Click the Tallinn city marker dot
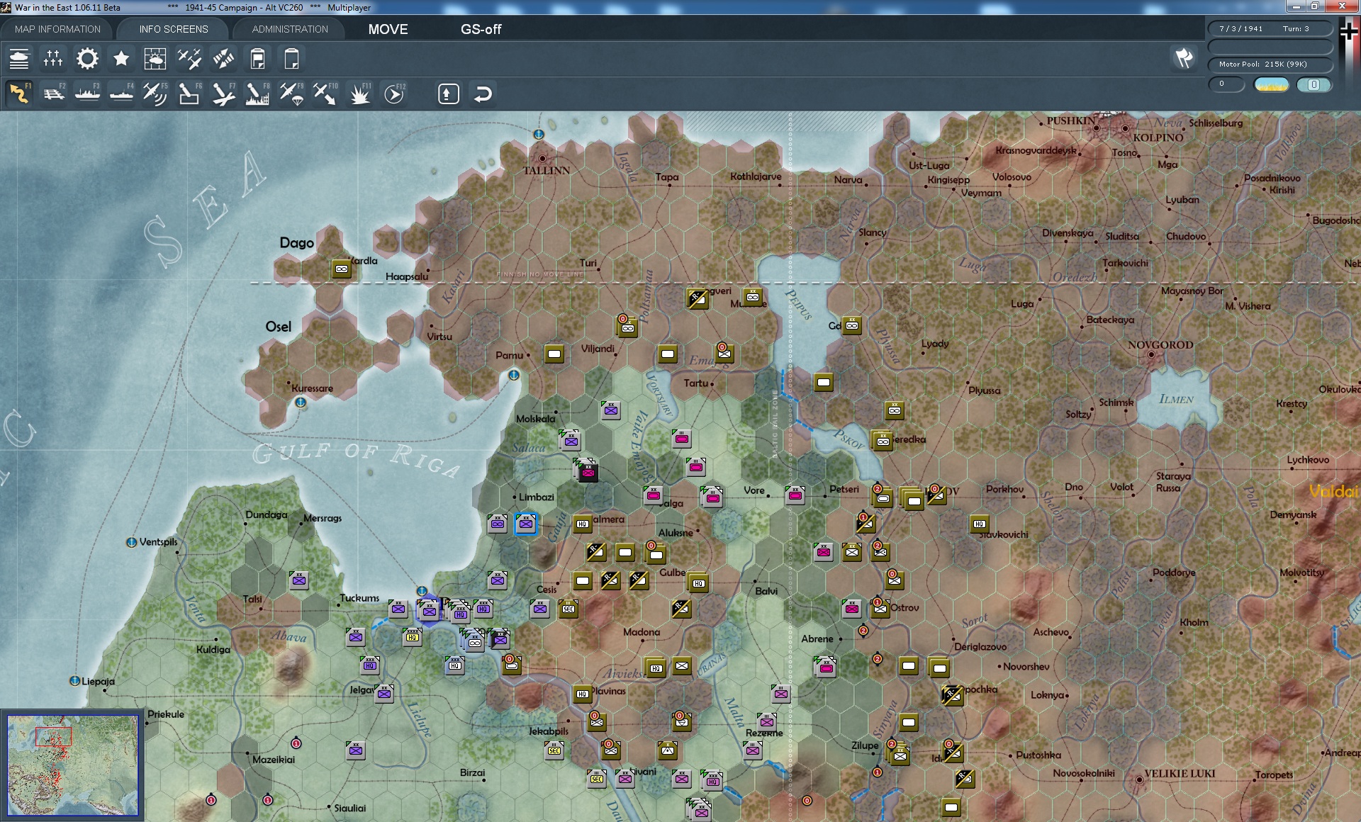 (542, 159)
